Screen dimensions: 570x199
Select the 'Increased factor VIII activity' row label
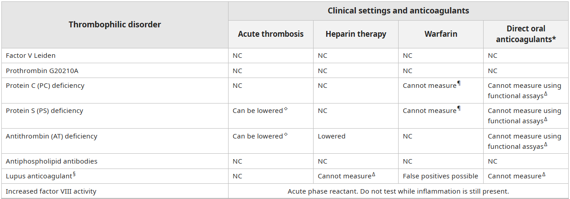51,191
